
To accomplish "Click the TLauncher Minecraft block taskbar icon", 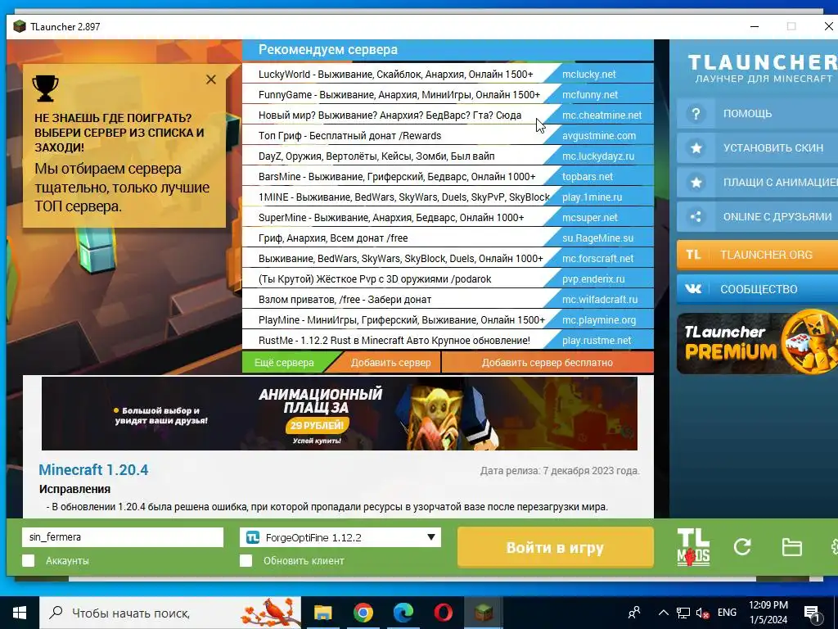I will point(483,613).
